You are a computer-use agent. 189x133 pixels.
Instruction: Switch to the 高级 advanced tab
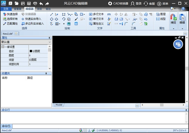coord(39,9)
